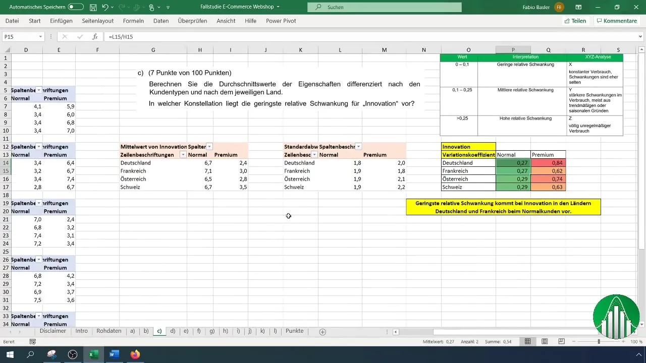Open the Seitenlayout ribbon tab
This screenshot has width=646, height=363.
(x=97, y=21)
